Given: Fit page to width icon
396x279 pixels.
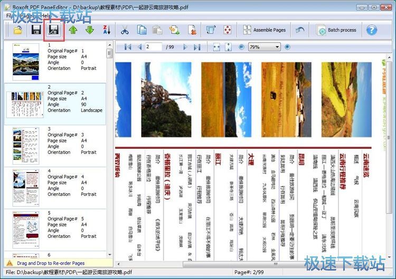Looking at the screenshot, I should click(216, 47).
